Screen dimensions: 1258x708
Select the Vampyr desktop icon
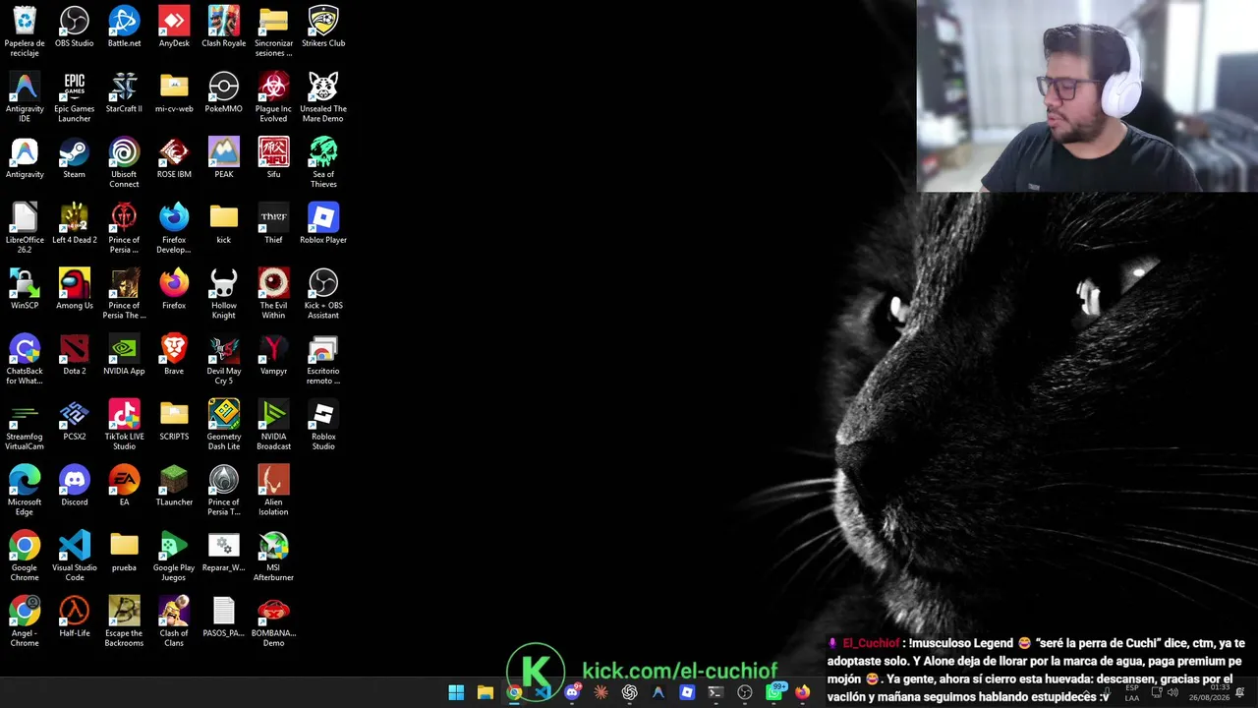tap(273, 355)
